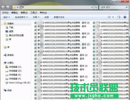Select the top-level 库 node above 家庭组
The width and height of the screenshot is (130, 100).
(x=7, y=47)
